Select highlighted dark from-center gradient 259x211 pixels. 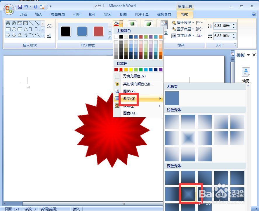[x=188, y=194]
